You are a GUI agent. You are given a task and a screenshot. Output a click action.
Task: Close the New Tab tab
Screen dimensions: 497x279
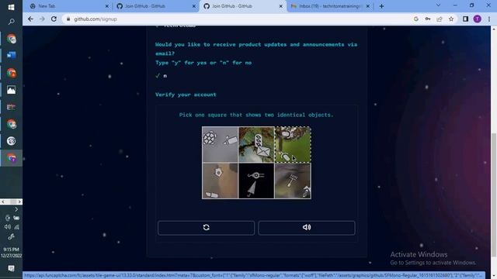pos(107,6)
